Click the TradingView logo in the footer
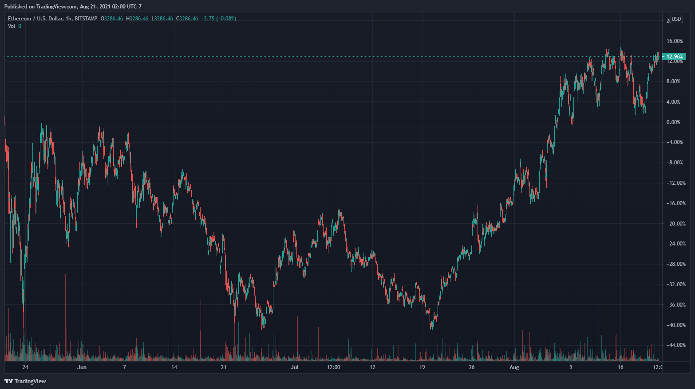Image resolution: width=695 pixels, height=389 pixels. (x=25, y=381)
